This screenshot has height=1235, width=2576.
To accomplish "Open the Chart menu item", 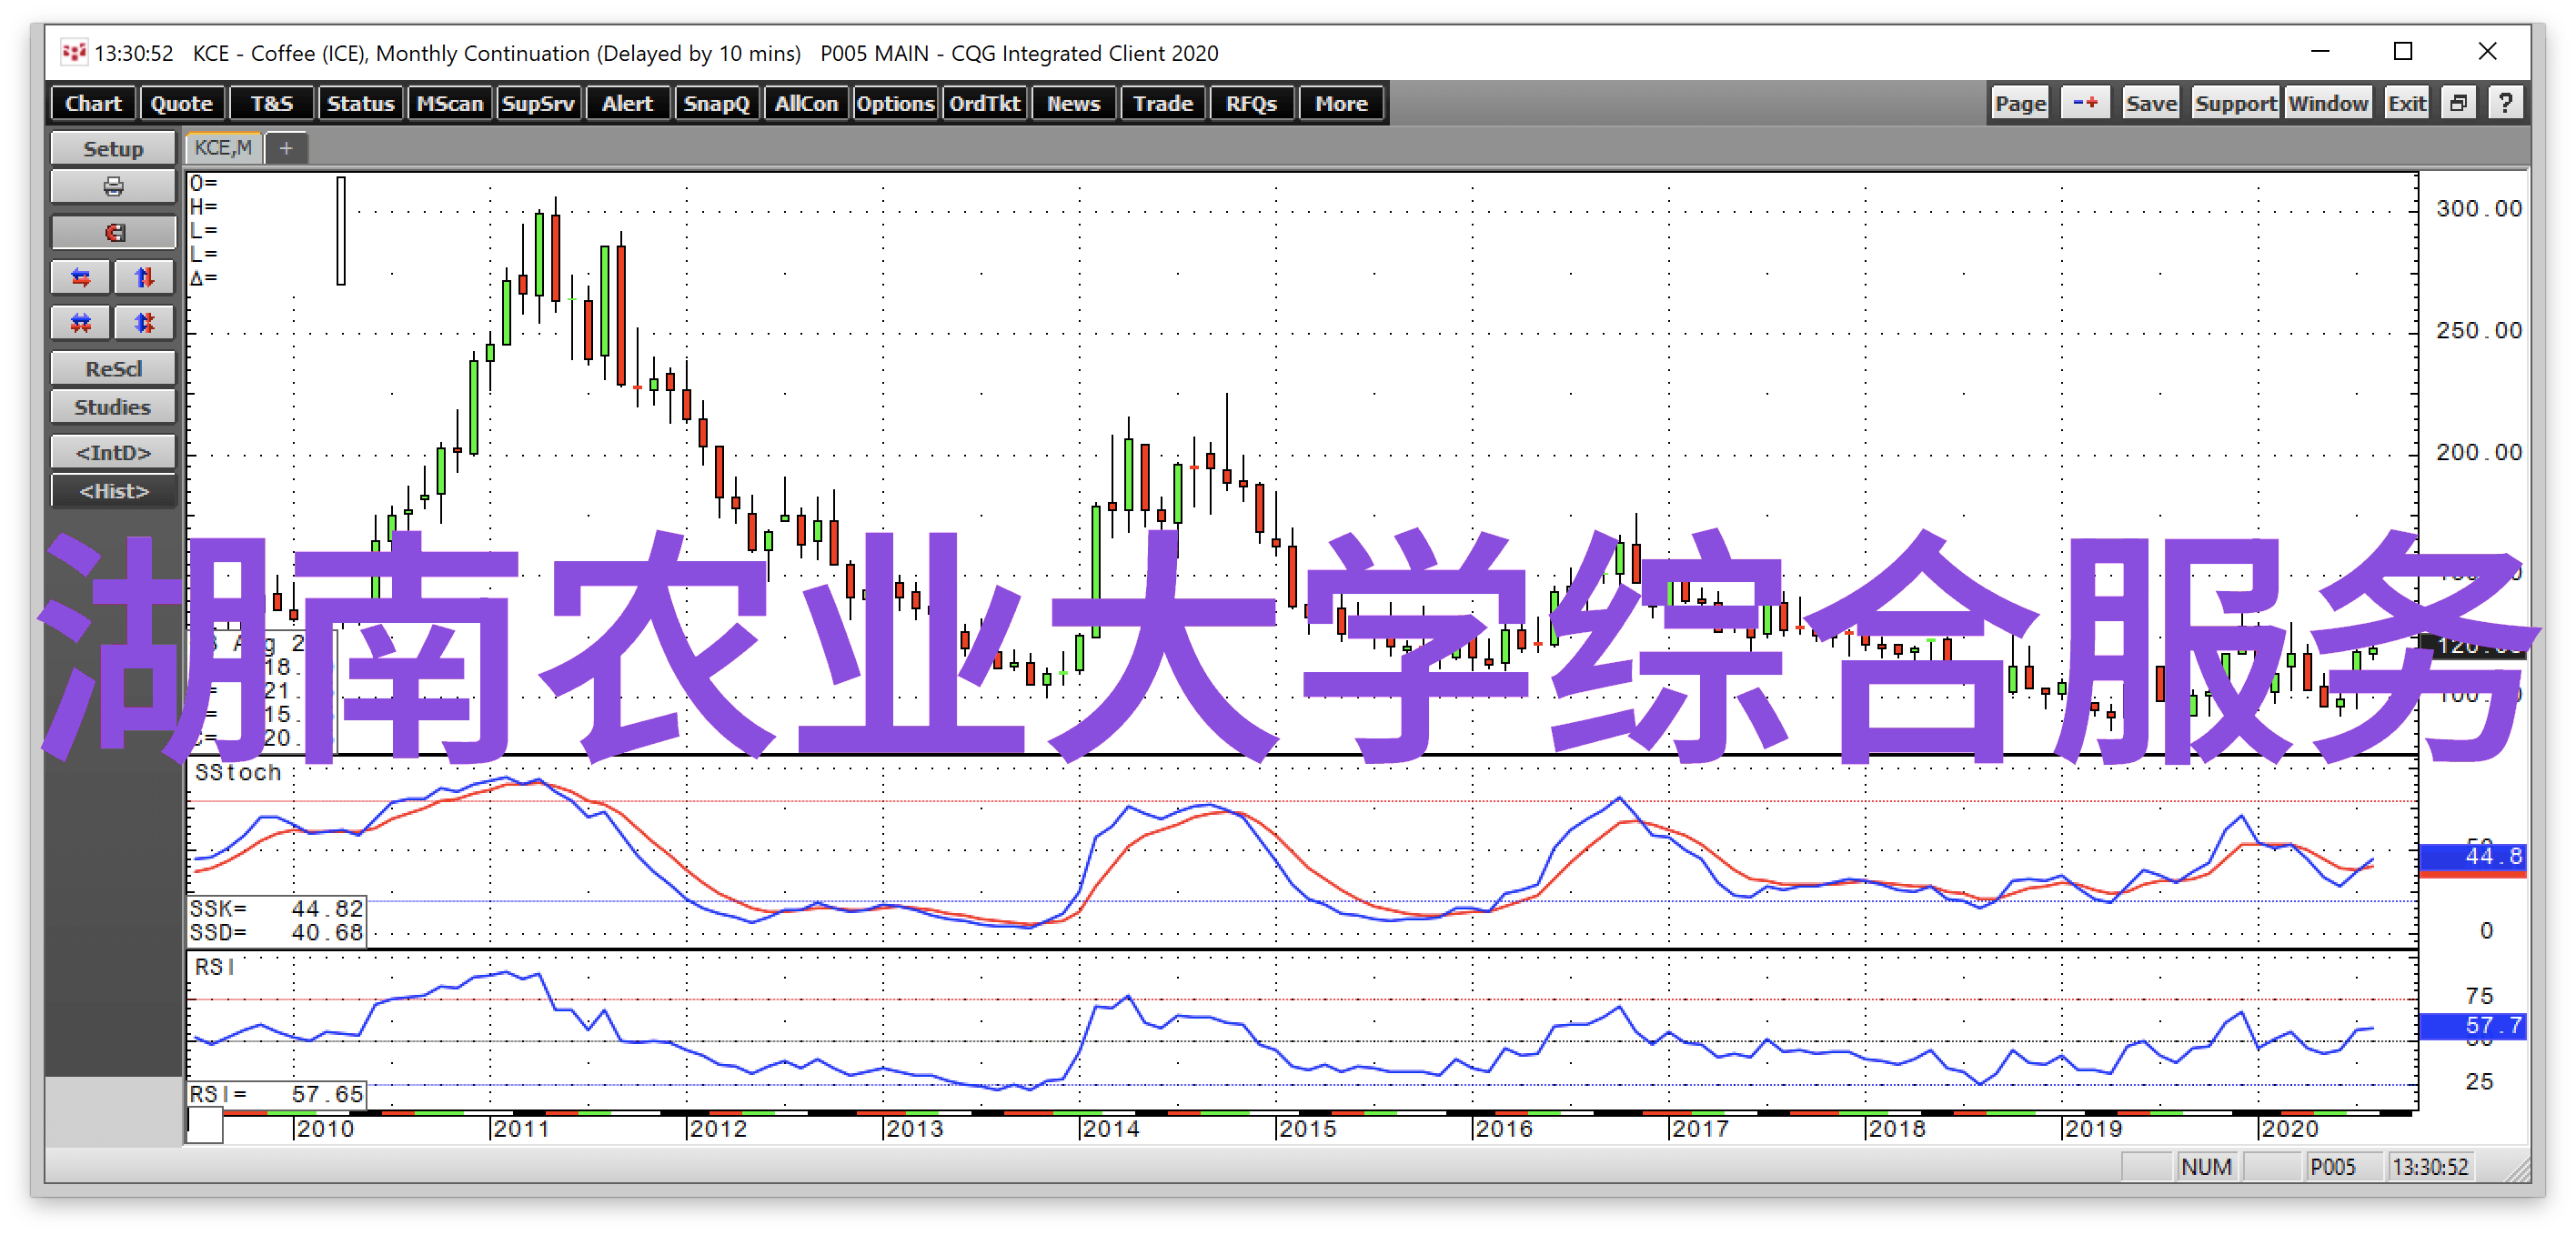I will [x=93, y=103].
